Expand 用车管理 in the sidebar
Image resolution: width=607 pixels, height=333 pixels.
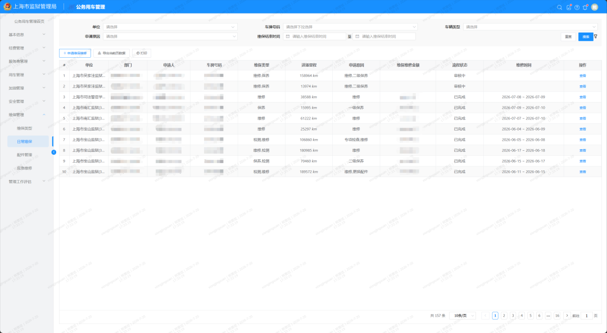click(x=27, y=75)
